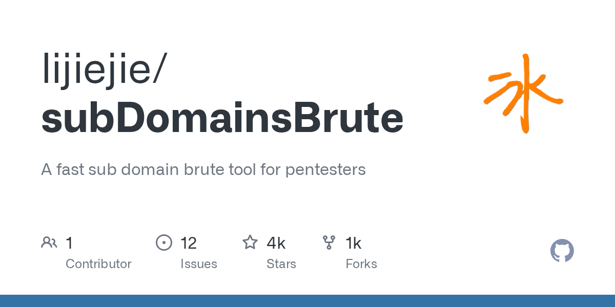
Task: Click the Forks branch icon
Action: pyautogui.click(x=329, y=243)
